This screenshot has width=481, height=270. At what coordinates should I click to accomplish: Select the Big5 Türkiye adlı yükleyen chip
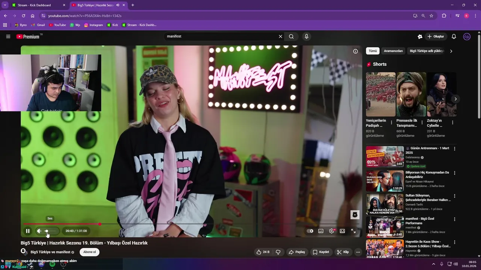427,51
